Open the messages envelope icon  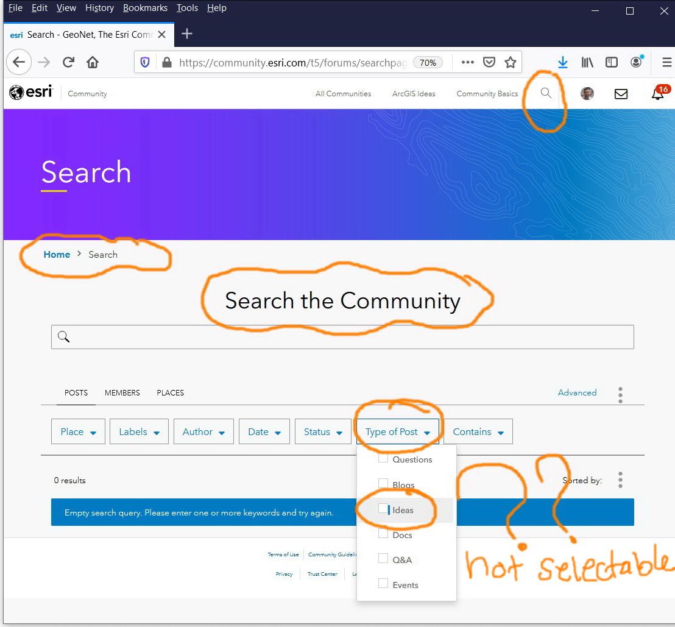[621, 93]
